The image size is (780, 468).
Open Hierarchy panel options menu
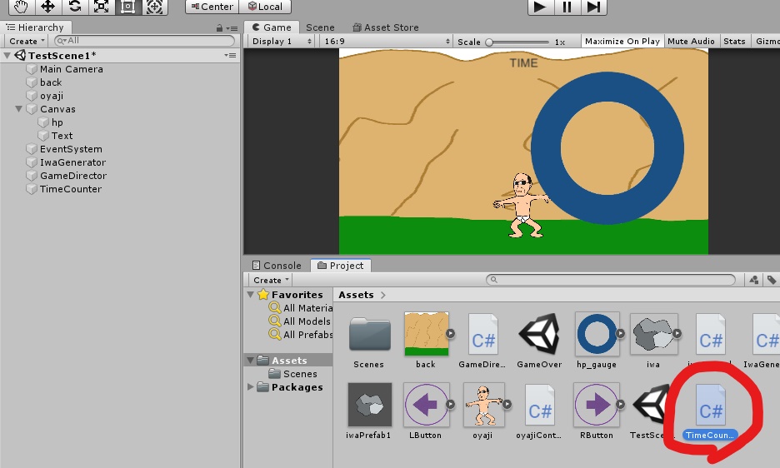tap(232, 28)
